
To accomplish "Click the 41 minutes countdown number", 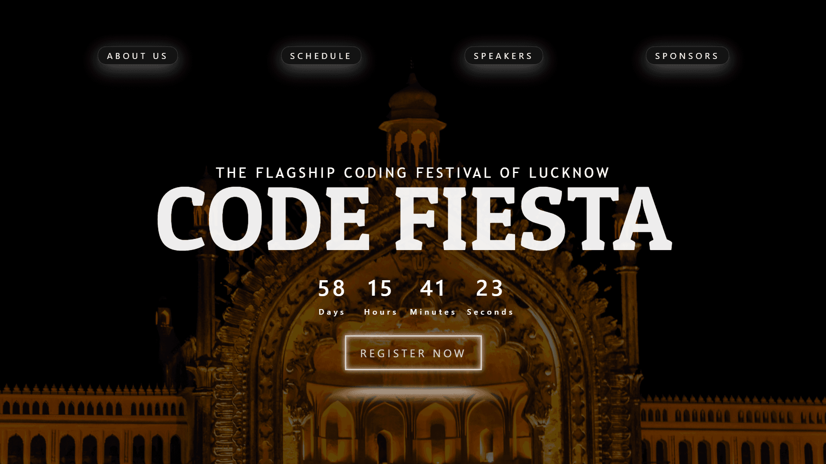I will (433, 288).
